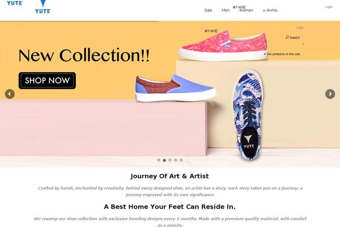The height and width of the screenshot is (227, 340).
Task: Click the search magnifier icon
Action: click(x=287, y=37)
